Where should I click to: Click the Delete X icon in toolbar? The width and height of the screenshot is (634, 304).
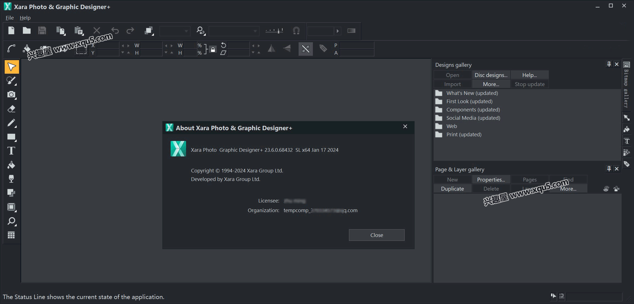tap(97, 30)
